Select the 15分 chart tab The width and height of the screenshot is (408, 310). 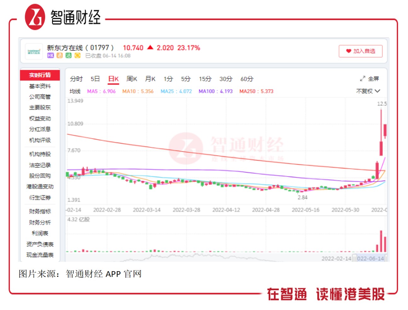point(205,79)
